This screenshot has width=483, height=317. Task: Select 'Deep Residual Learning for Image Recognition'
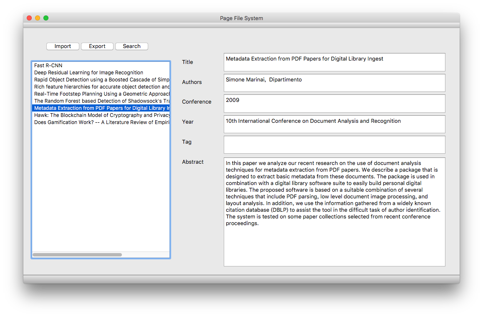pos(101,72)
